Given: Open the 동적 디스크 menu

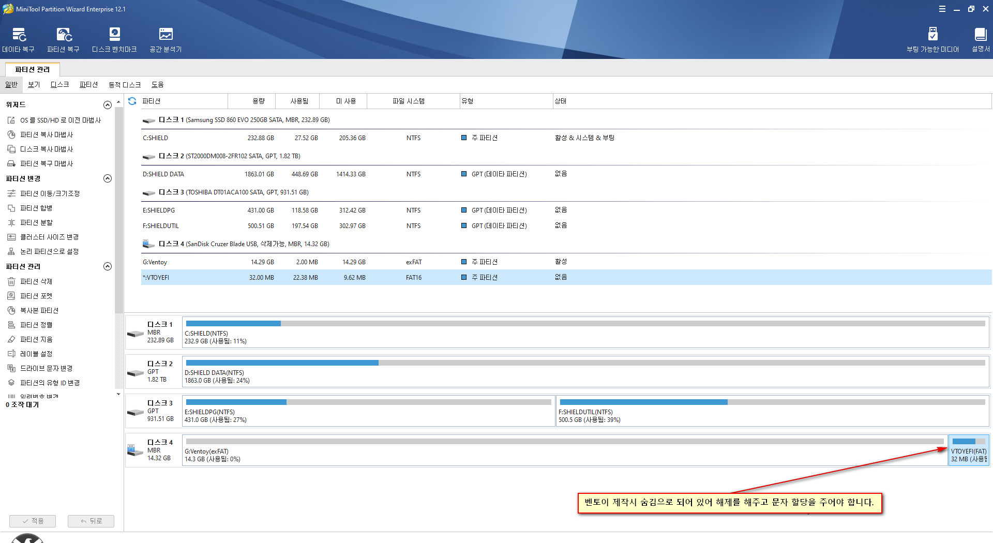Looking at the screenshot, I should tap(125, 84).
